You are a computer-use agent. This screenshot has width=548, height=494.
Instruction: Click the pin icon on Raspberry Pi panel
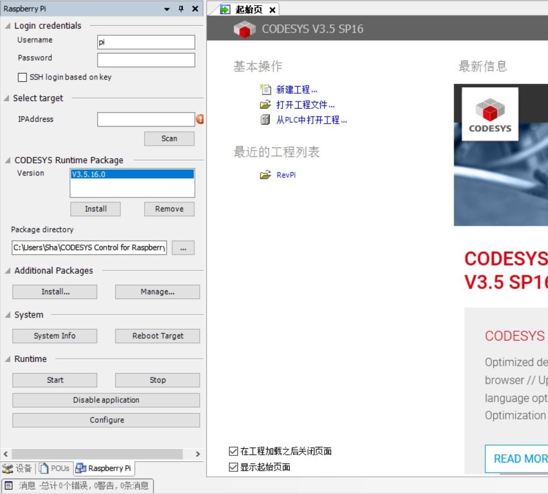(x=181, y=9)
